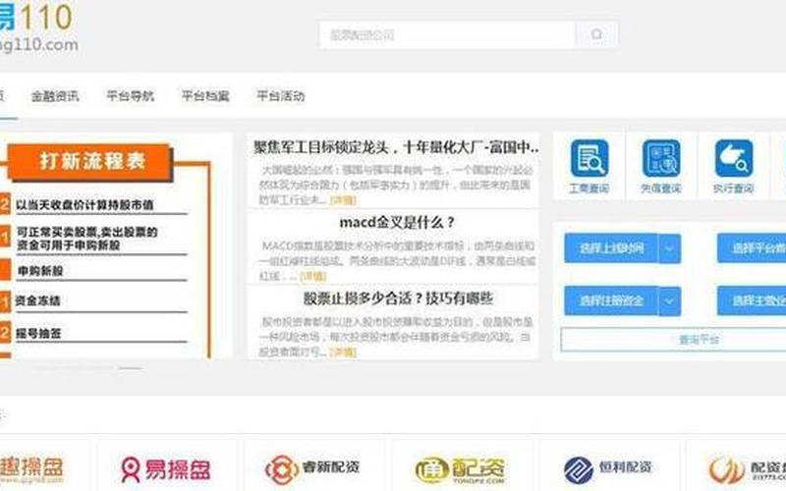Click the 恒利配资 platform logo
This screenshot has width=786, height=491.
tap(607, 468)
